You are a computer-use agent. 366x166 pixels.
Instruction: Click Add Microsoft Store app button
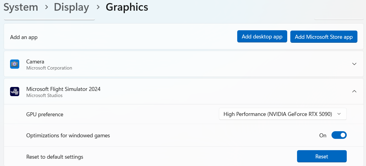tap(324, 37)
